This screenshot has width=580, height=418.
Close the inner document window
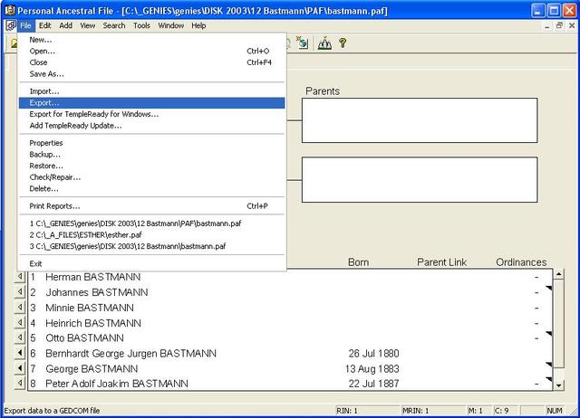coord(572,25)
